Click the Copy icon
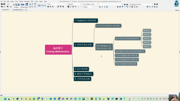Viewport: 180px width, 101px height. (16, 4)
